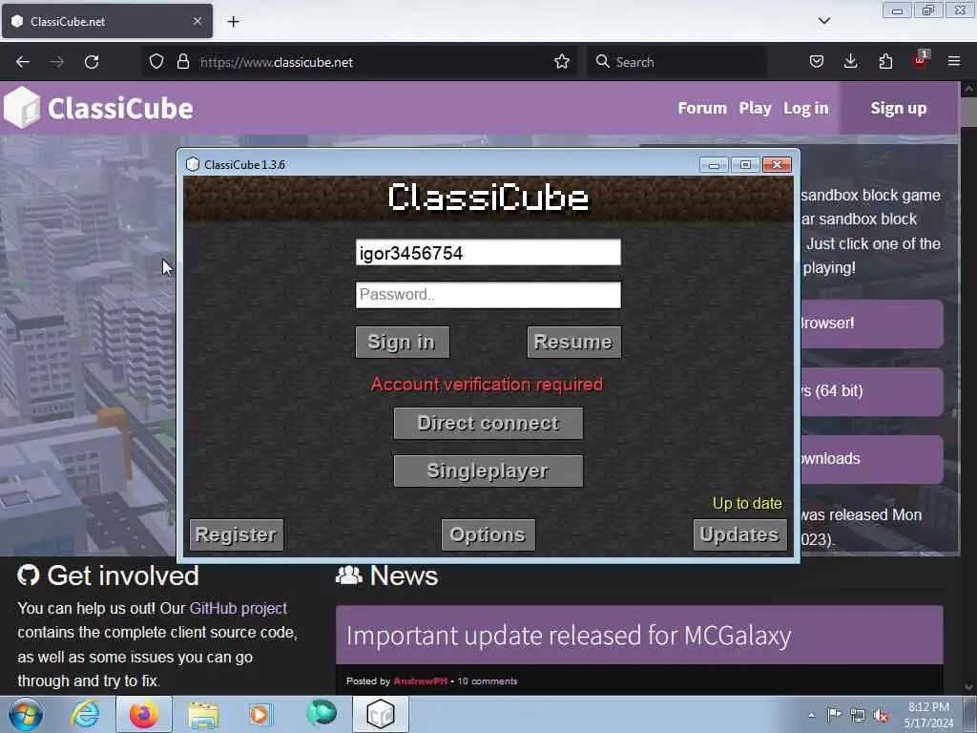Open the Windows Start orb

click(x=26, y=714)
